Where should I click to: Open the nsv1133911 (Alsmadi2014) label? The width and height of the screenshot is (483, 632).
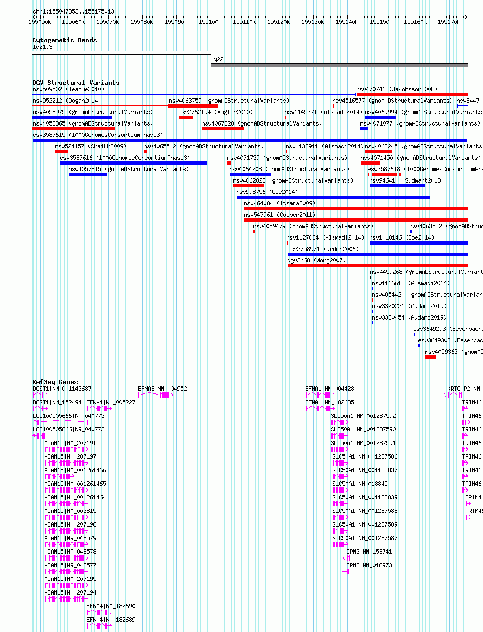325,146
